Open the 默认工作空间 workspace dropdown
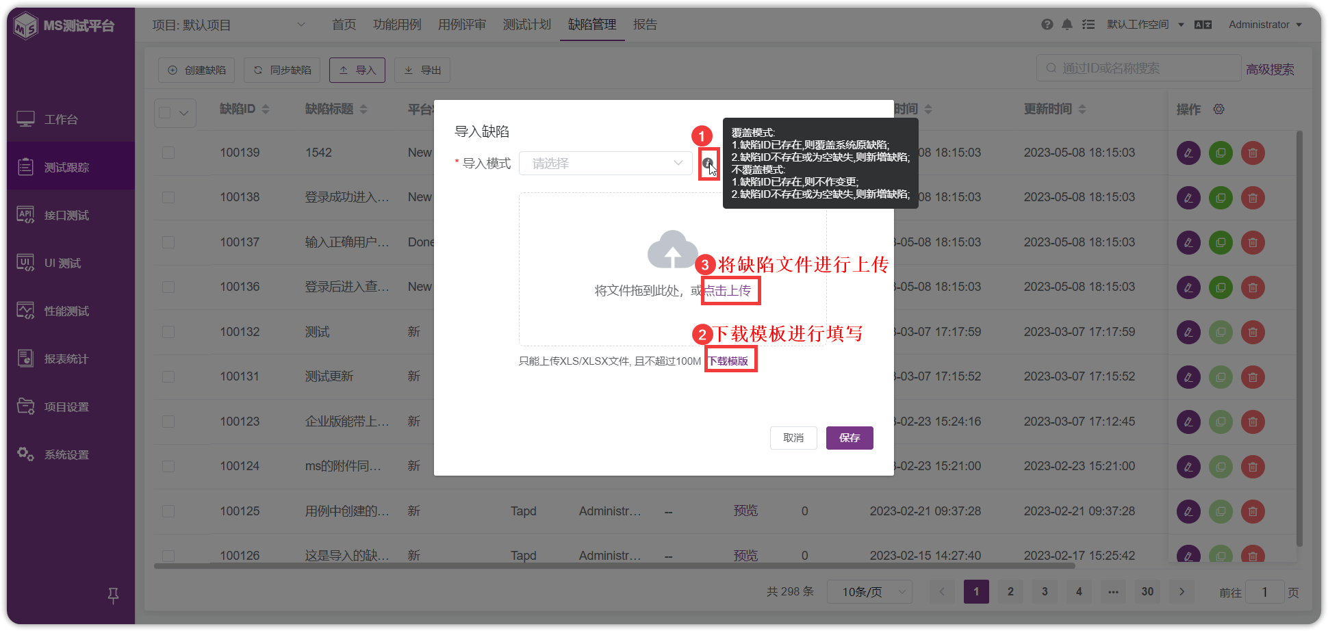The height and width of the screenshot is (631, 1328). click(x=1145, y=25)
